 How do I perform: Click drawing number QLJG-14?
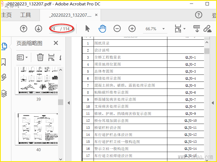pyautogui.click(x=191, y=149)
